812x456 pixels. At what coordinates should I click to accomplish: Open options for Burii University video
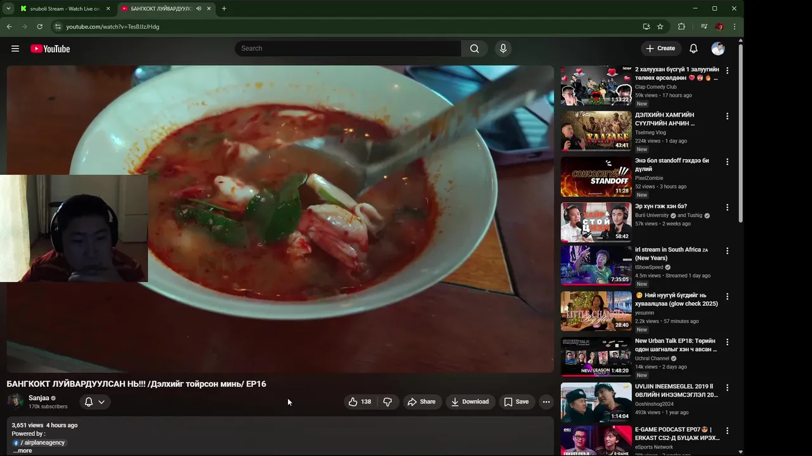point(727,207)
